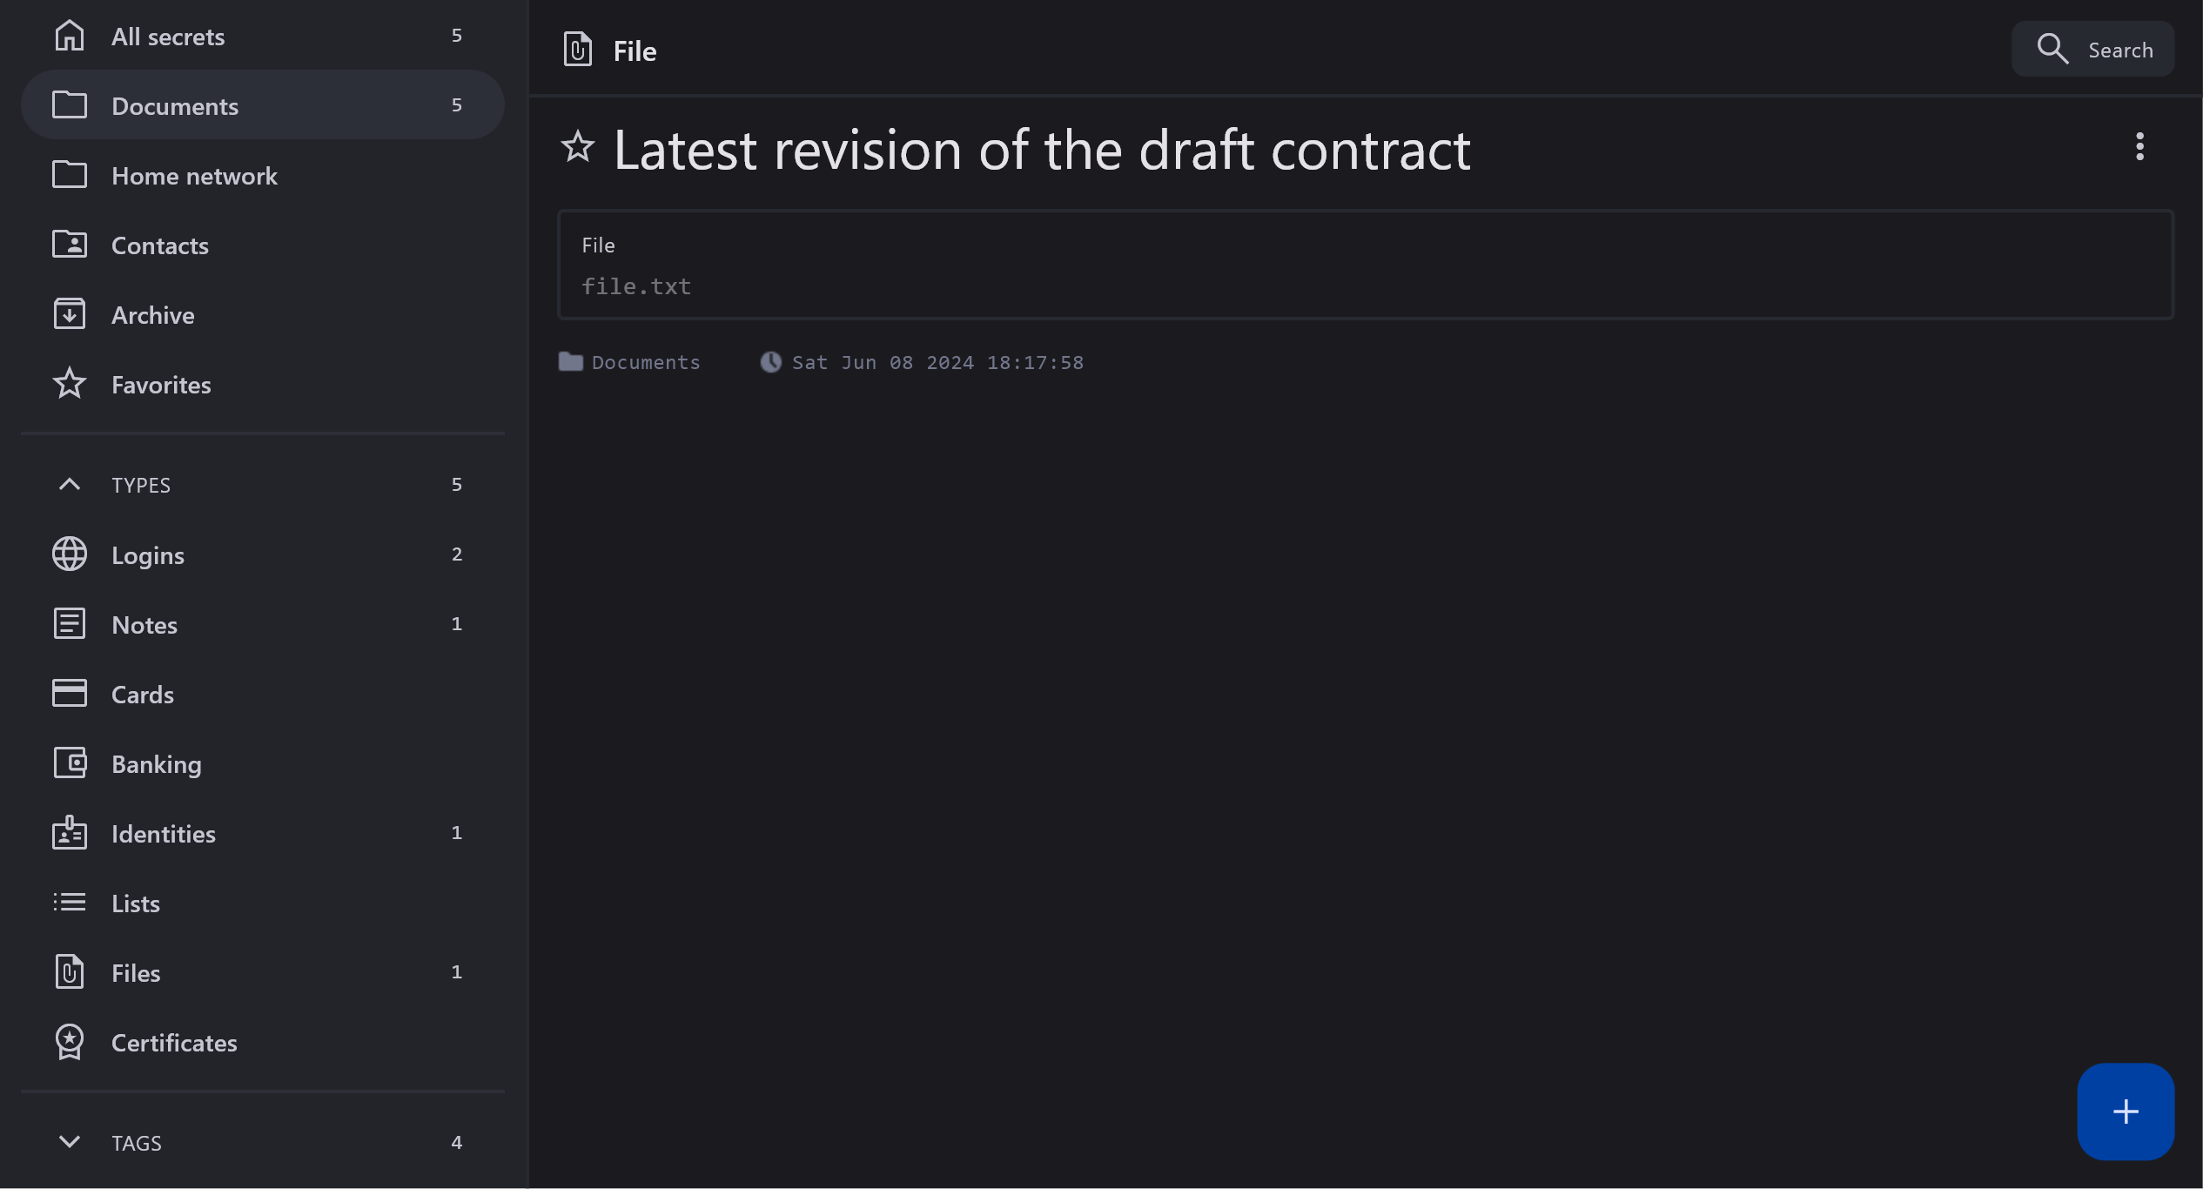The height and width of the screenshot is (1189, 2203).
Task: Click the search magnifier icon
Action: tap(2052, 49)
